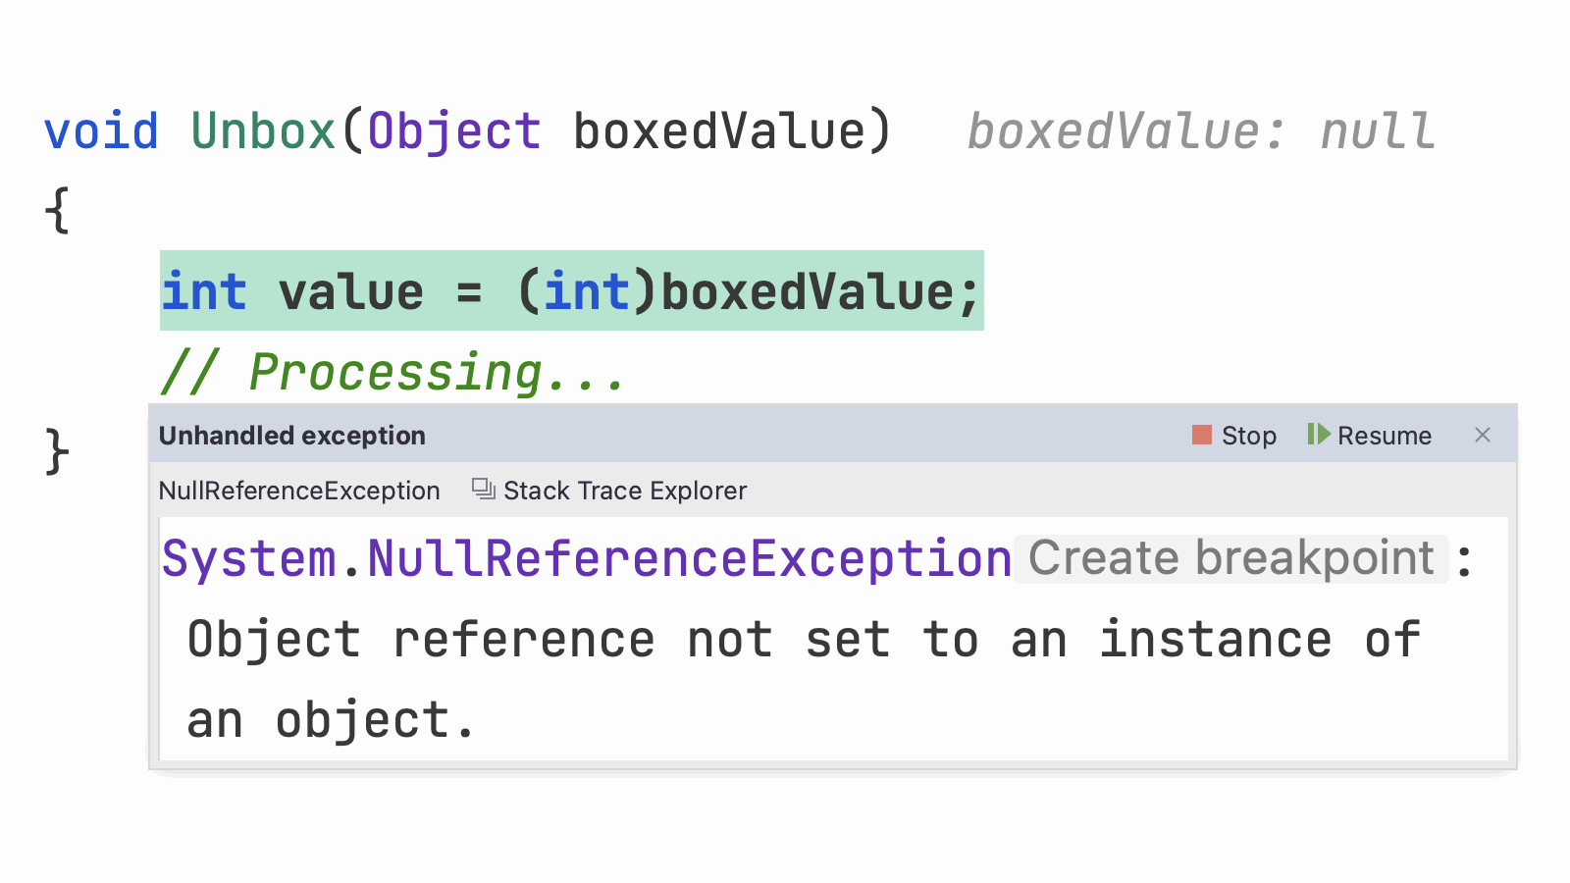Click the Stop text label

tap(1248, 436)
